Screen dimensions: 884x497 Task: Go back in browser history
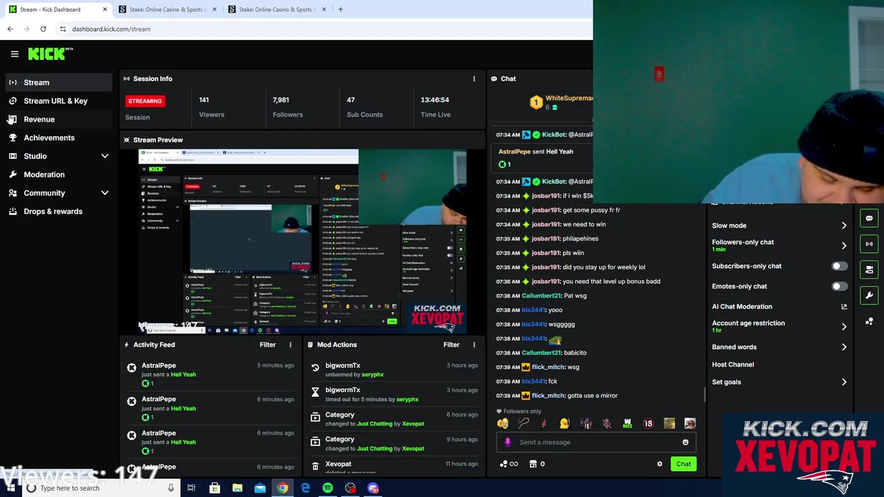click(x=10, y=29)
